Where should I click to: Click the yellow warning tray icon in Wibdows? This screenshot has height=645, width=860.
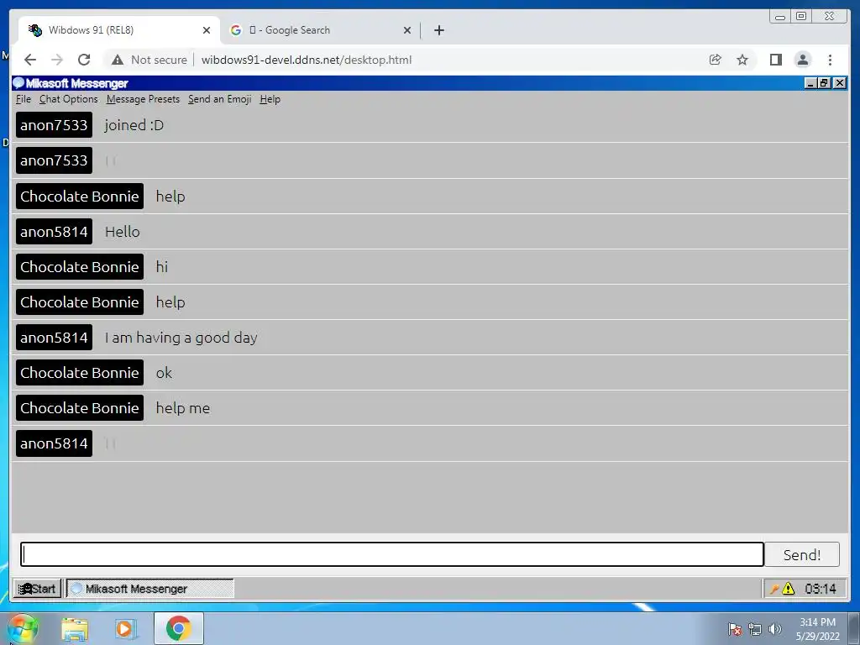(788, 589)
